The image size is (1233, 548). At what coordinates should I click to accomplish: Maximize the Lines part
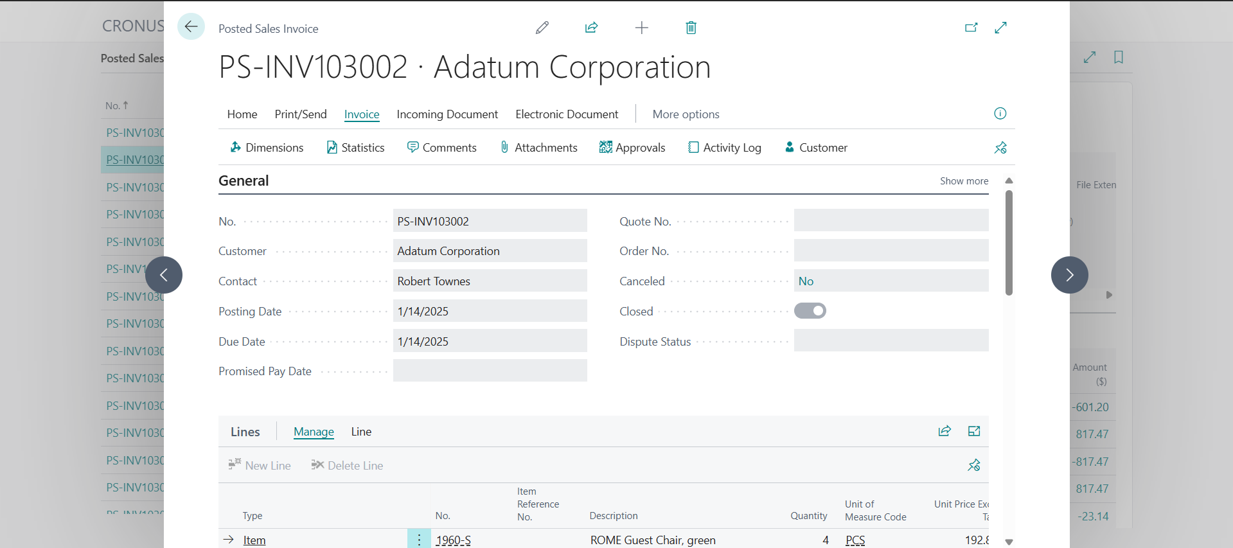pyautogui.click(x=974, y=431)
